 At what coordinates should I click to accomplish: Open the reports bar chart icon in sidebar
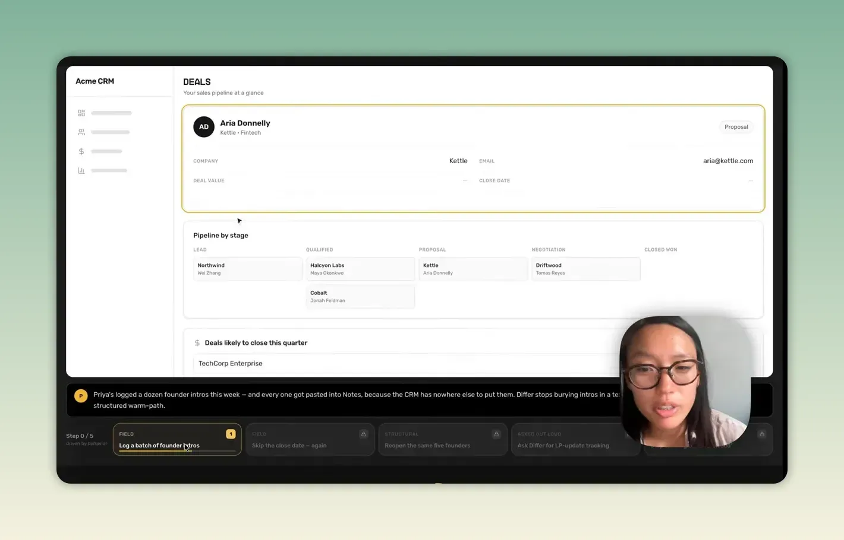[x=81, y=170]
